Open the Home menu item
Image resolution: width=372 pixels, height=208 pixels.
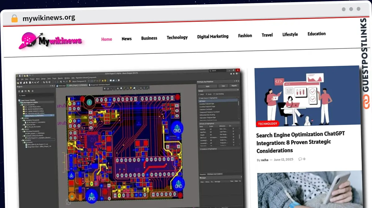point(106,39)
